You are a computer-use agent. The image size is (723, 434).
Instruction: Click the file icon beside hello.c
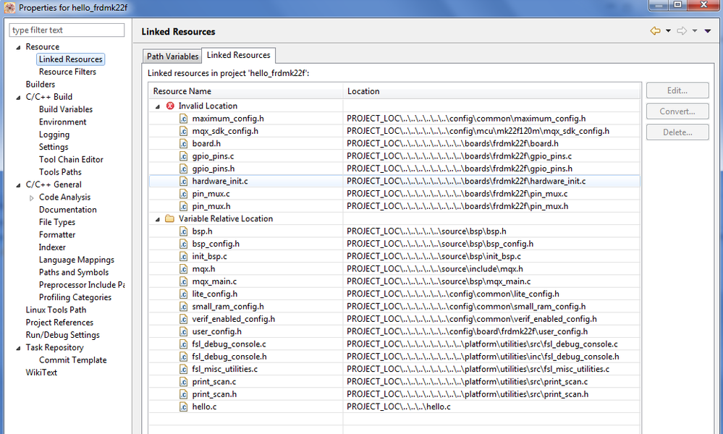tap(184, 407)
